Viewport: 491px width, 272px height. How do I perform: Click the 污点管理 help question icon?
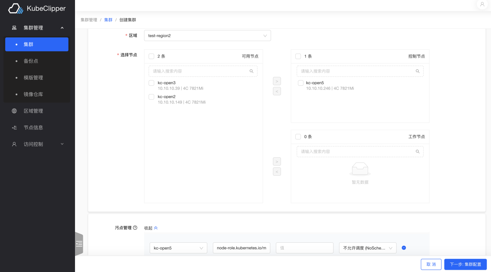135,228
